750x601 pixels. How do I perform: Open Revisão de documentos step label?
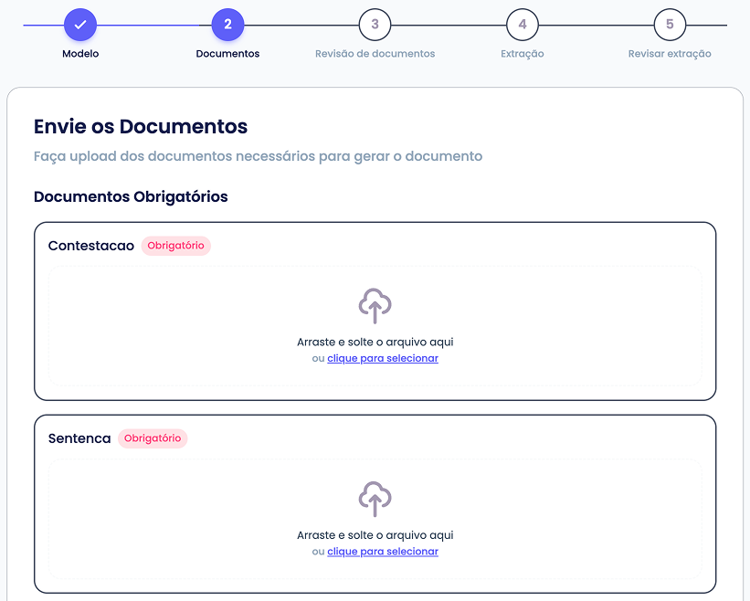click(x=375, y=54)
